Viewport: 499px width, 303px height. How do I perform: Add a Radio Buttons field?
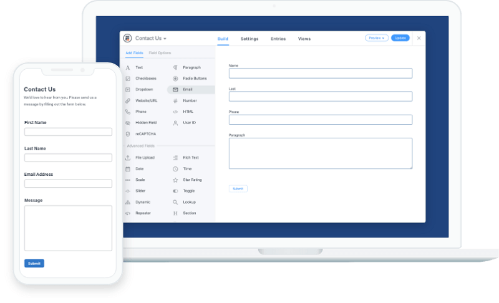click(194, 79)
